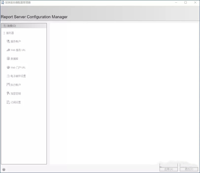This screenshot has width=200, height=173.
Task: Open the 电子邮件设置 e-mail settings page
Action: tap(18, 76)
